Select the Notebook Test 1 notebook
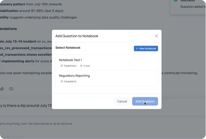Screen dimensions: 206x139 click(x=107, y=63)
